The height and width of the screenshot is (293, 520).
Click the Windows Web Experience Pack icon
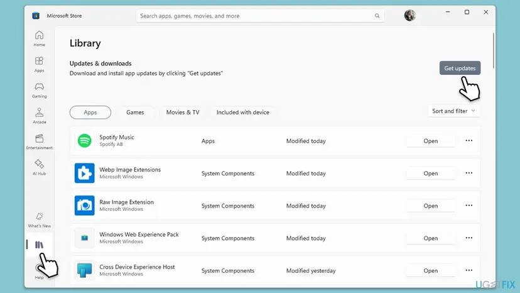point(85,238)
